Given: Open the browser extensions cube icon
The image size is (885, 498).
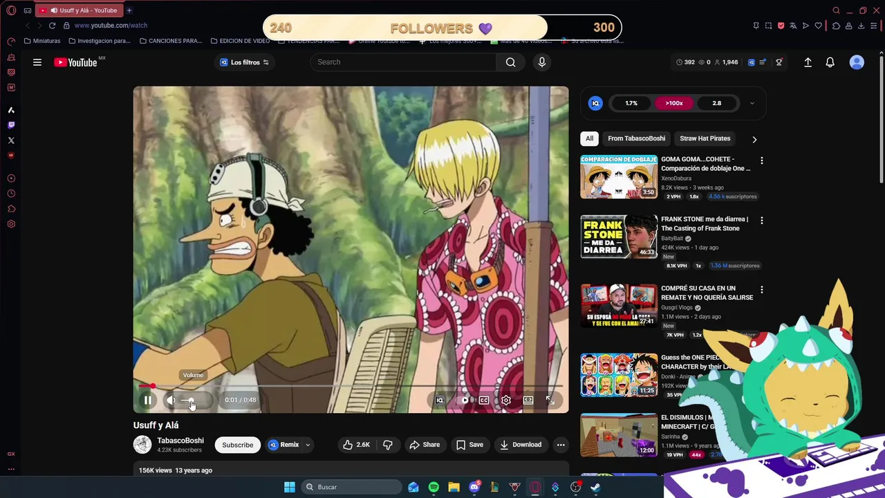Looking at the screenshot, I should coord(836,26).
